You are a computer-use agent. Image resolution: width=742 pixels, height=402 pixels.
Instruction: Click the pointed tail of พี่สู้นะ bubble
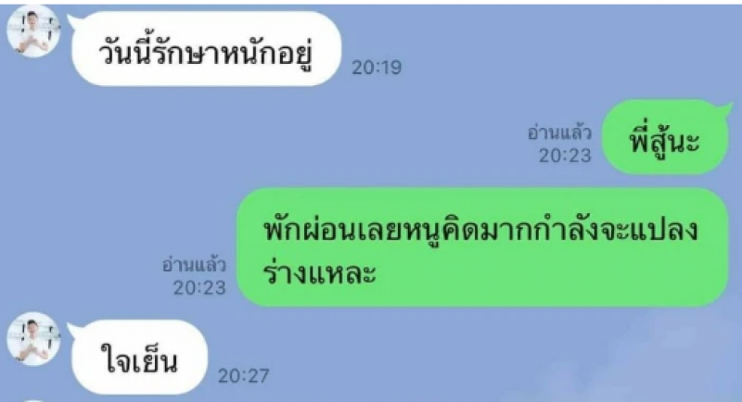click(724, 108)
